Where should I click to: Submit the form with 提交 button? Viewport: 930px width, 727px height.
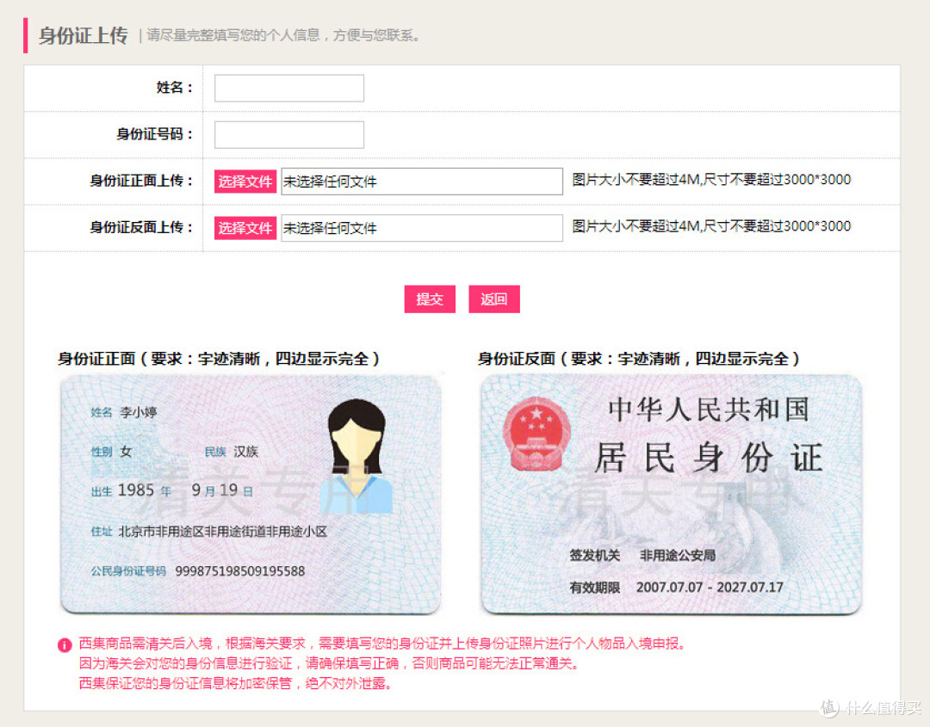click(430, 299)
